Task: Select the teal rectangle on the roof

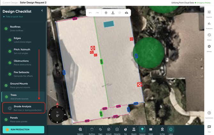Action: click(109, 24)
